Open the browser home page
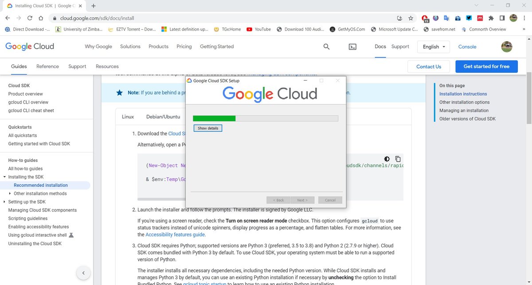 pyautogui.click(x=41, y=18)
